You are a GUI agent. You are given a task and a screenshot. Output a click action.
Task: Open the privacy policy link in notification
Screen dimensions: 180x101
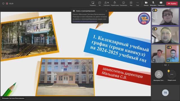(x=85, y=21)
